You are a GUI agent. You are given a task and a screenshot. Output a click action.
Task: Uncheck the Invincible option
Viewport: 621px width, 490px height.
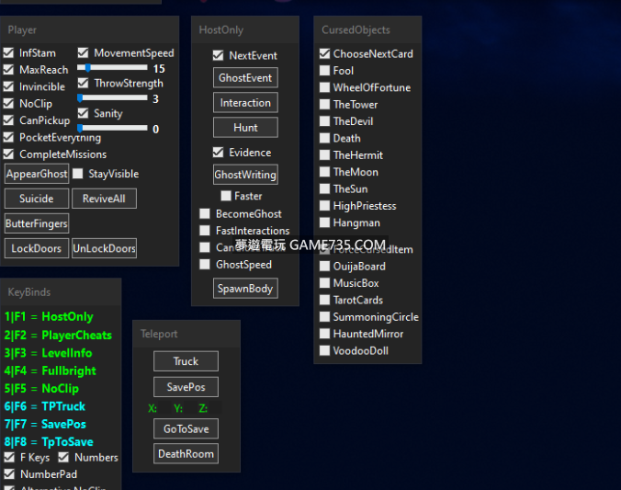tap(9, 87)
